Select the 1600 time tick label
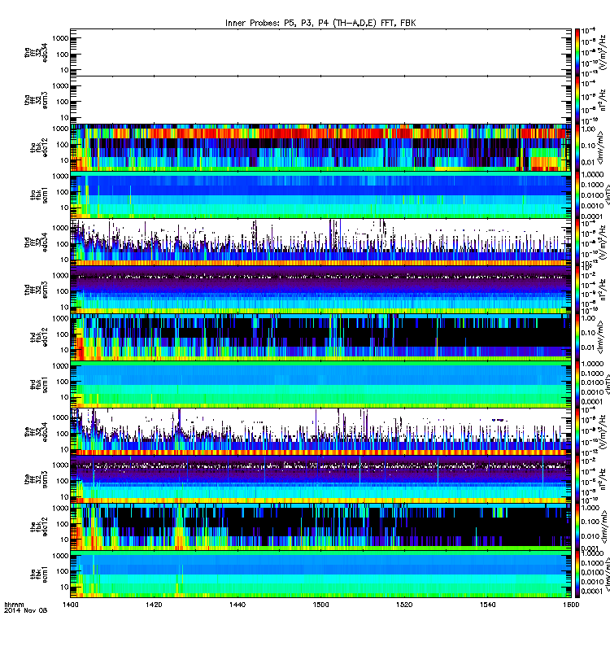The width and height of the screenshot is (610, 651). [x=571, y=605]
